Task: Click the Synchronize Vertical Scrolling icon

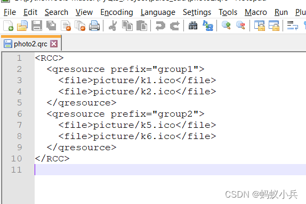Action: tap(260, 26)
